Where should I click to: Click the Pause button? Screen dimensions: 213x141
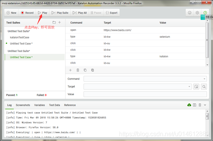coord(96,13)
